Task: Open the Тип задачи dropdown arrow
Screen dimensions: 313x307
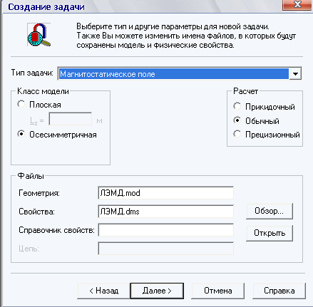Action: tap(295, 74)
